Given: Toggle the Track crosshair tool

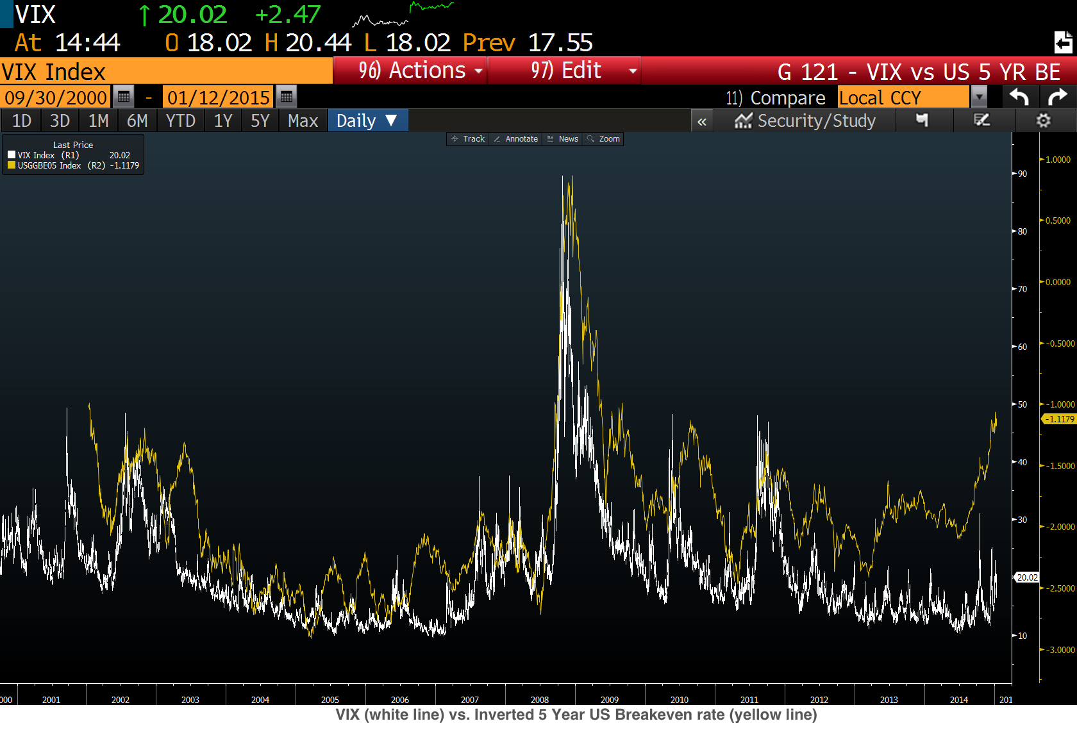Looking at the screenshot, I should coord(468,139).
